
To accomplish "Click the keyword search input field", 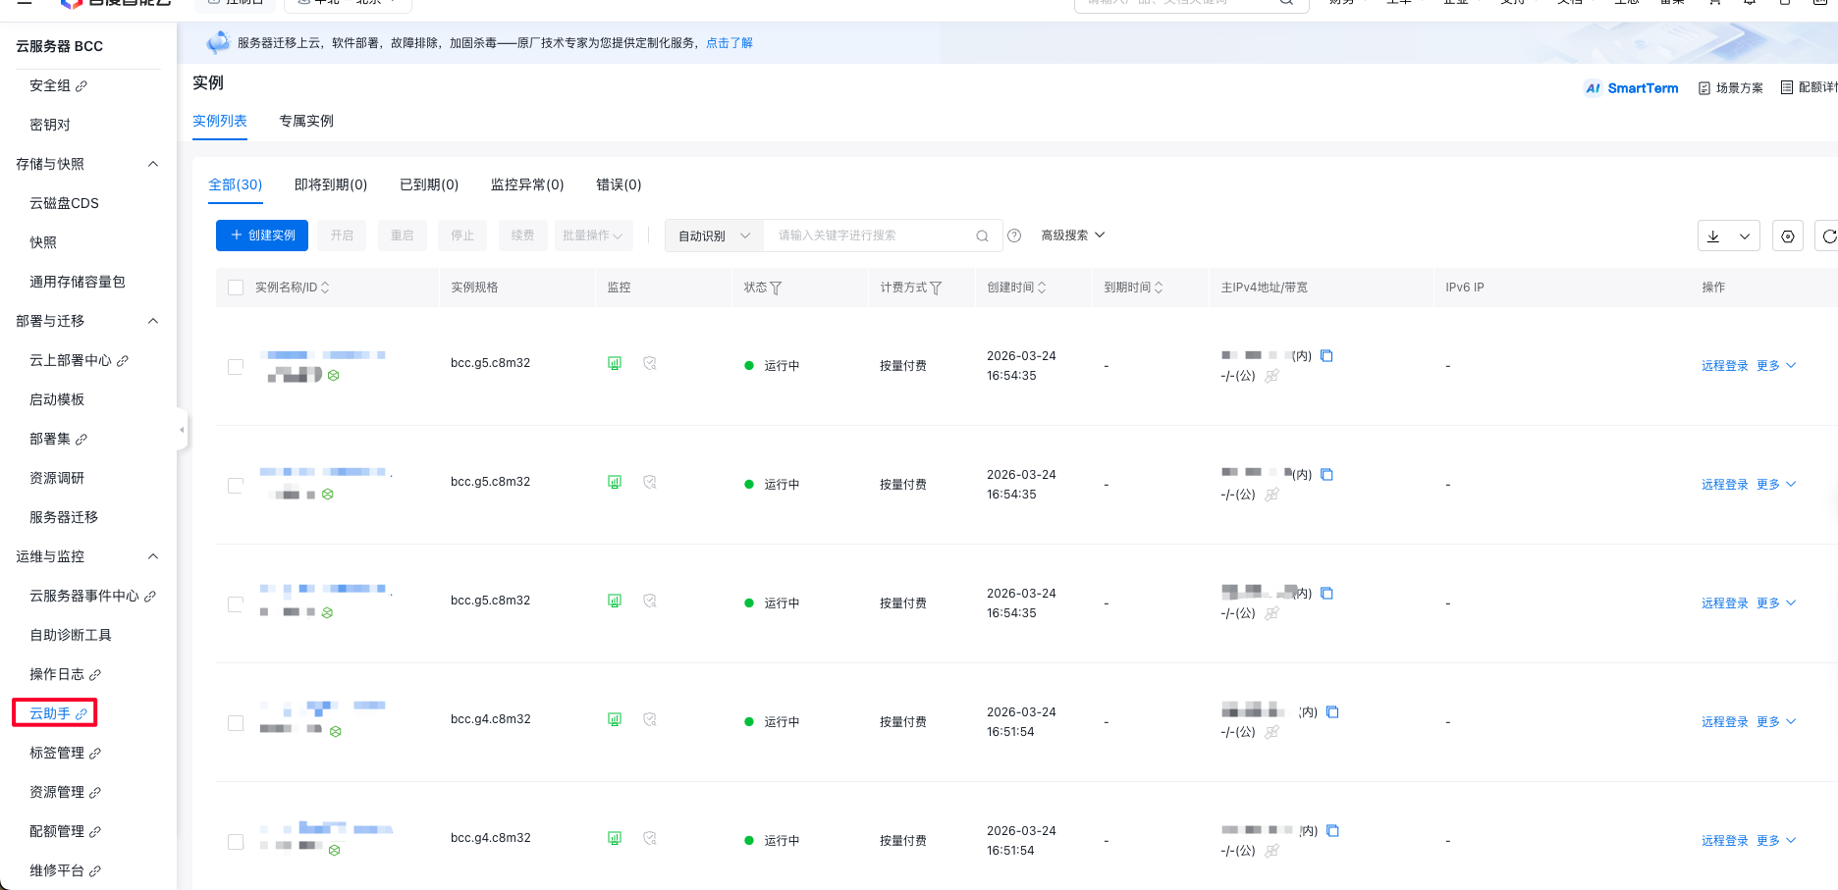I will click(869, 236).
